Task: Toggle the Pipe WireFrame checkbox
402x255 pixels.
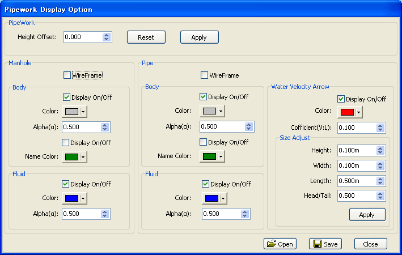Action: coord(204,75)
